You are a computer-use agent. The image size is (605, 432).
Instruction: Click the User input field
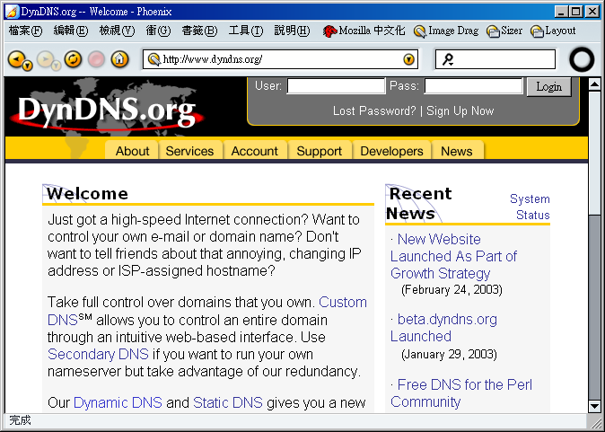(336, 85)
